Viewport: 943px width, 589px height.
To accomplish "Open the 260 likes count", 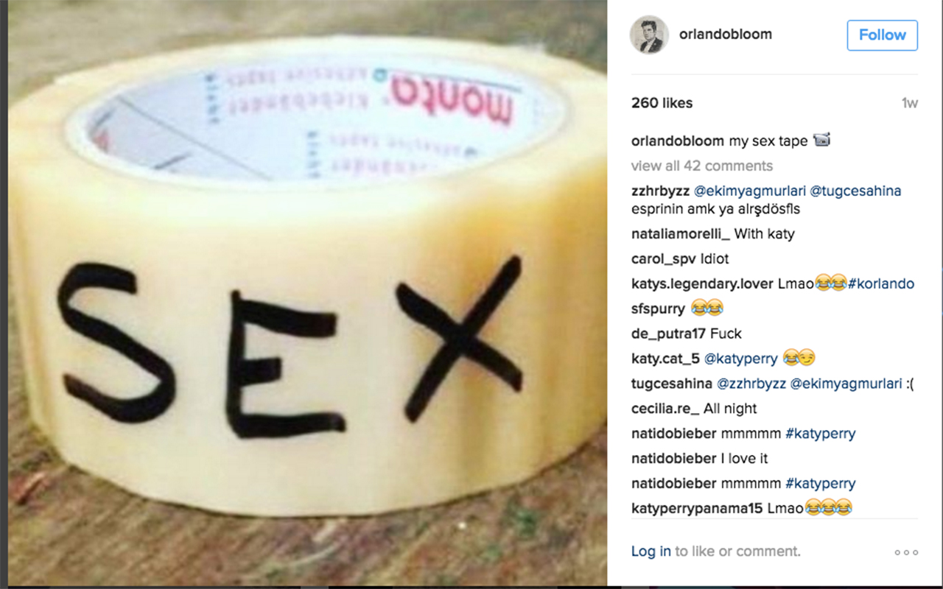I will pos(662,103).
